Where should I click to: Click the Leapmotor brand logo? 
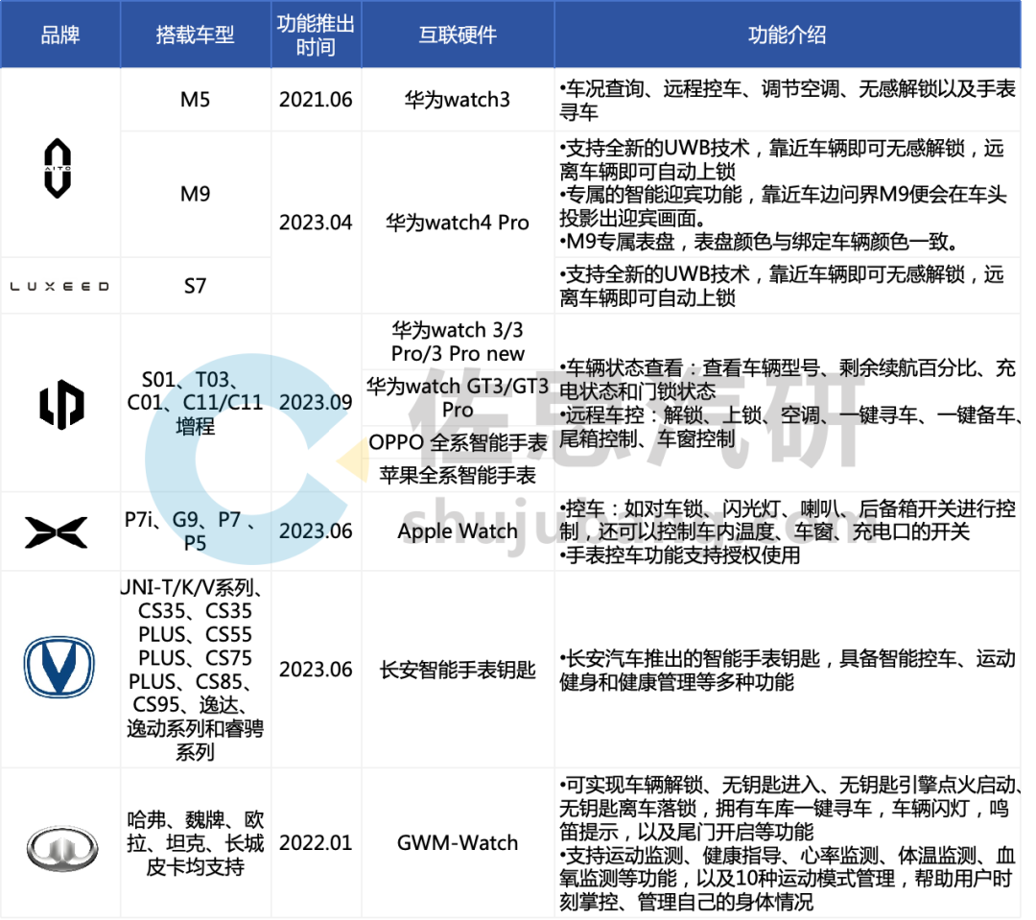point(61,405)
